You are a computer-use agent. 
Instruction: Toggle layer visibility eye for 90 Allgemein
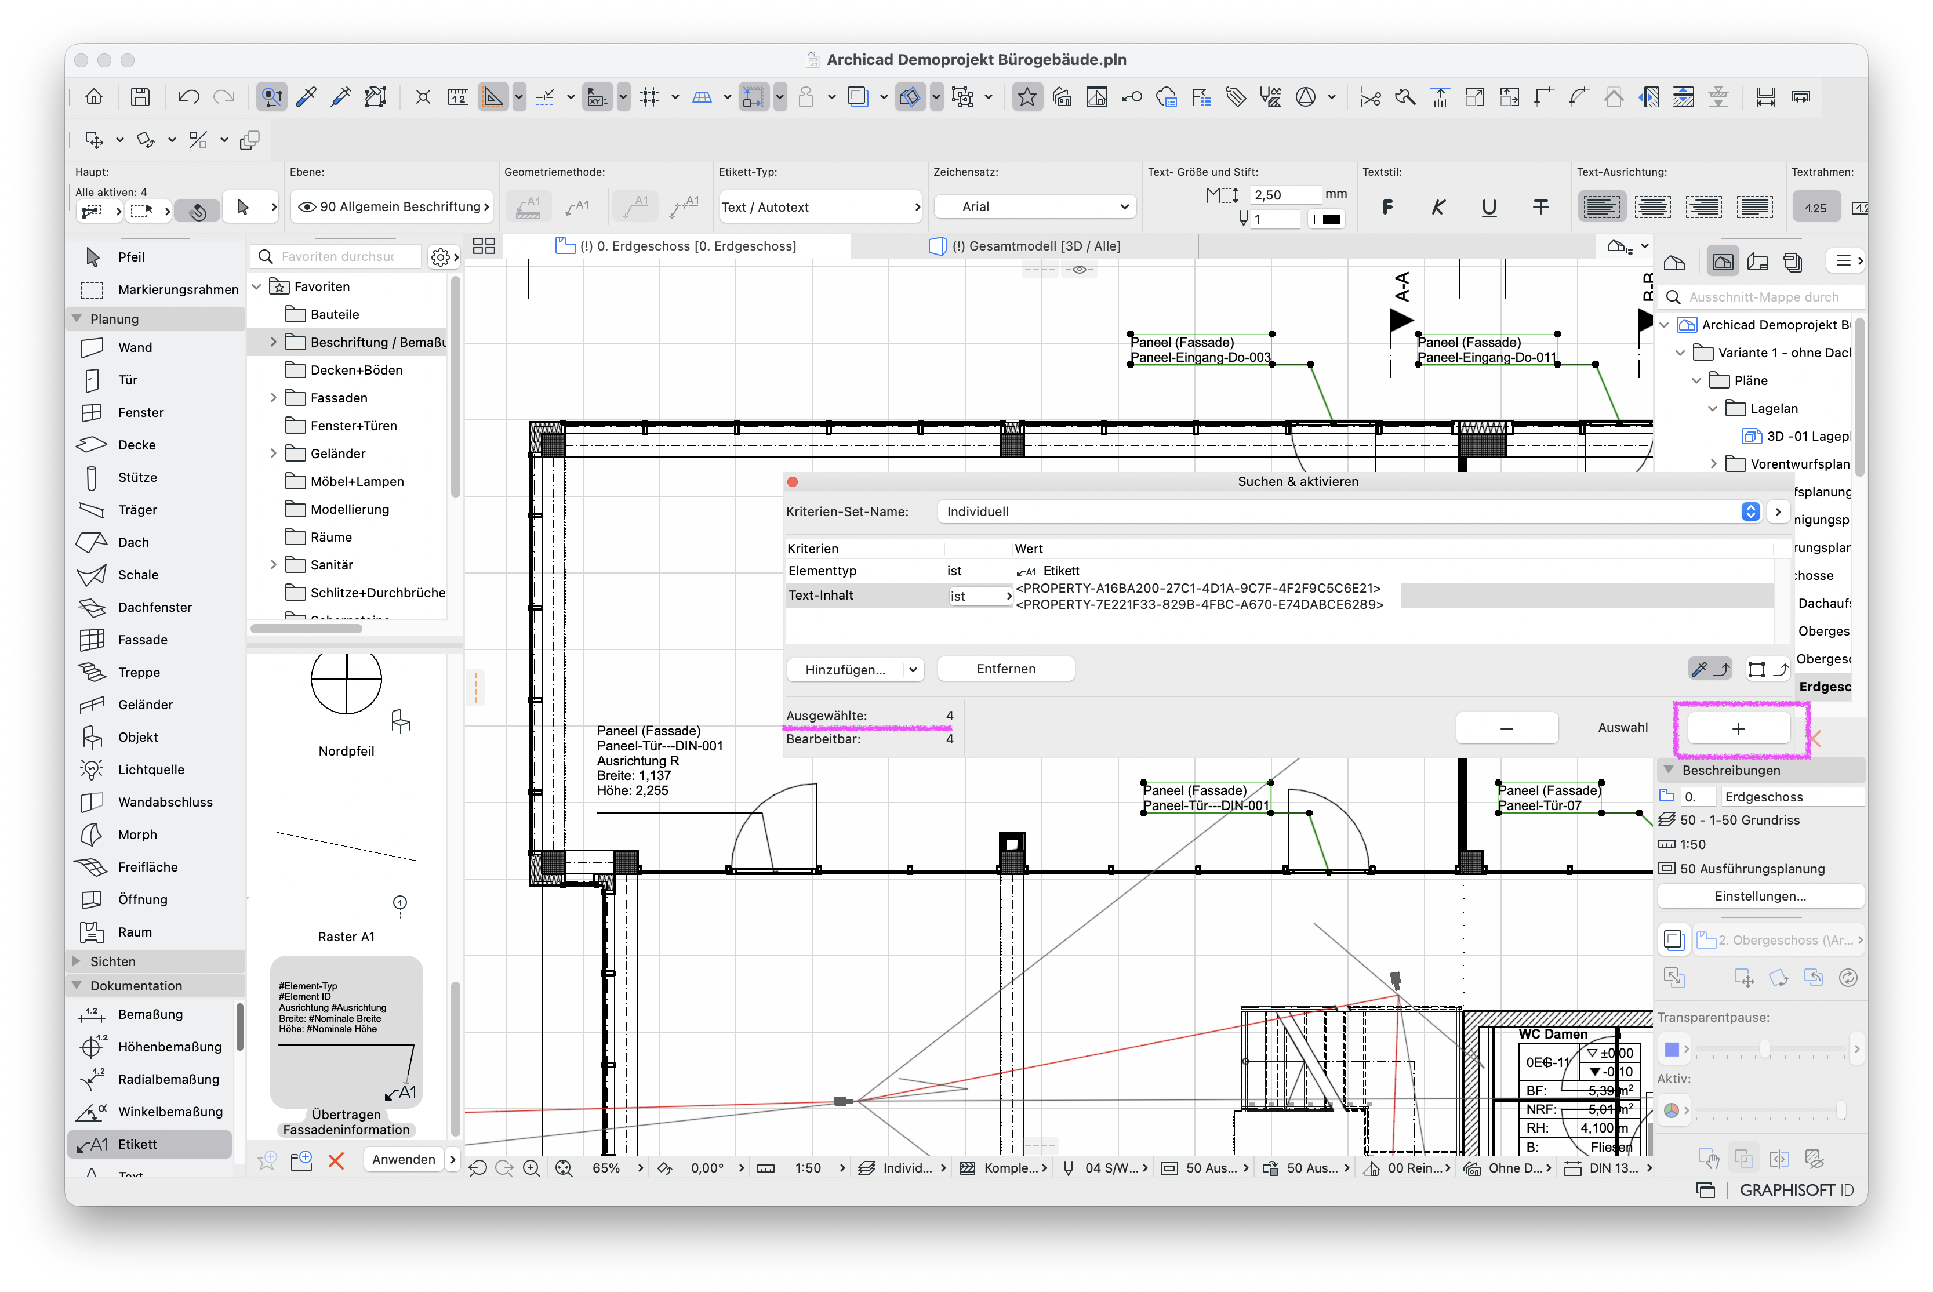(306, 207)
